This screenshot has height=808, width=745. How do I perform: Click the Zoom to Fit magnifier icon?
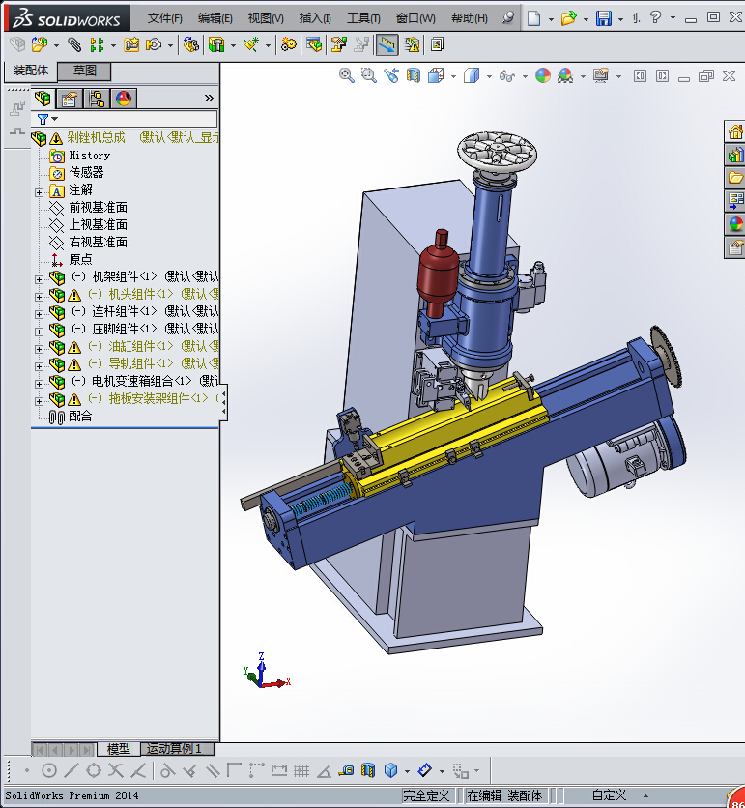pyautogui.click(x=347, y=75)
